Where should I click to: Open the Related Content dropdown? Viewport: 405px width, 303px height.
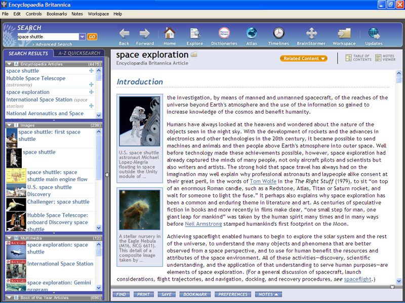pyautogui.click(x=303, y=58)
